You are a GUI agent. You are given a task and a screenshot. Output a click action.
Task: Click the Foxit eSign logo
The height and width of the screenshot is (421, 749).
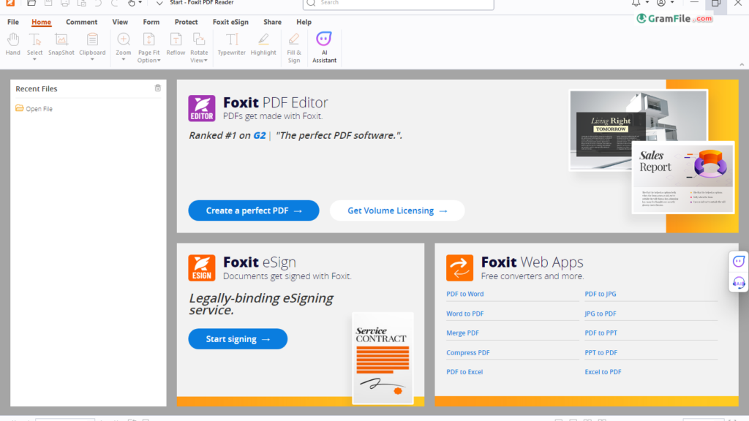(x=202, y=268)
